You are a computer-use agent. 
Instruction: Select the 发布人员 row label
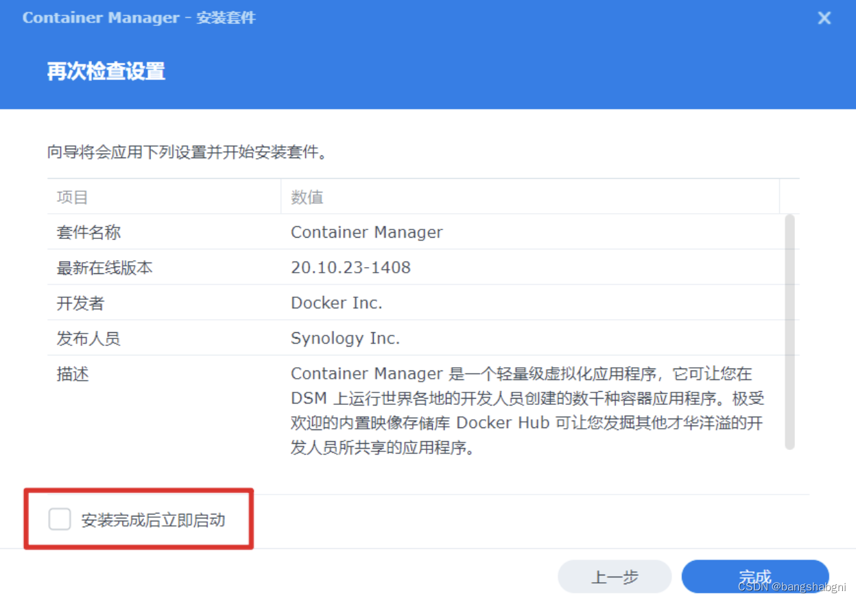point(88,338)
